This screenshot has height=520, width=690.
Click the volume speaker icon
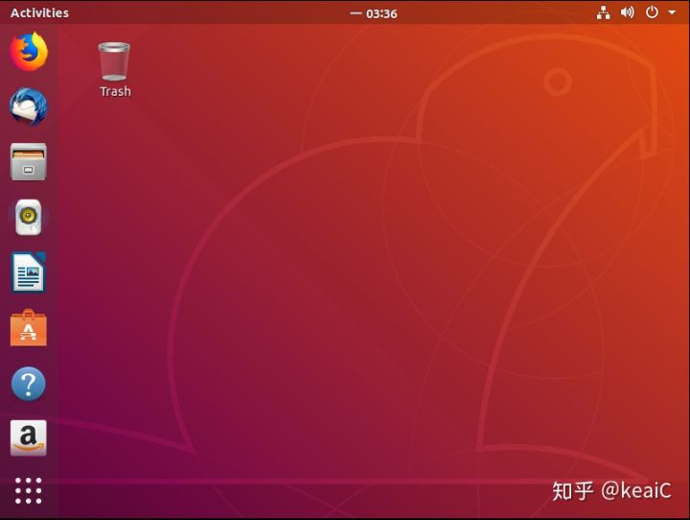[627, 12]
